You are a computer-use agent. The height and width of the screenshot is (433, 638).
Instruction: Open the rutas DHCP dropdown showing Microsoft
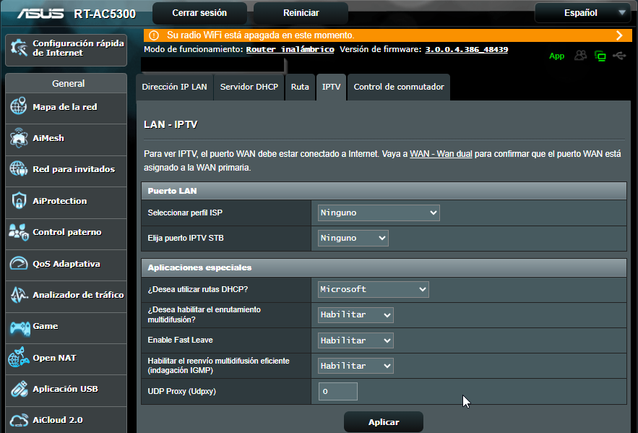tap(373, 289)
